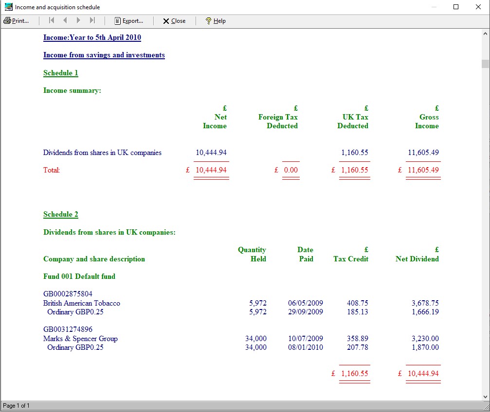Click the 'Net Dividend' column header
Viewport: 490px width, 412px height.
click(417, 259)
